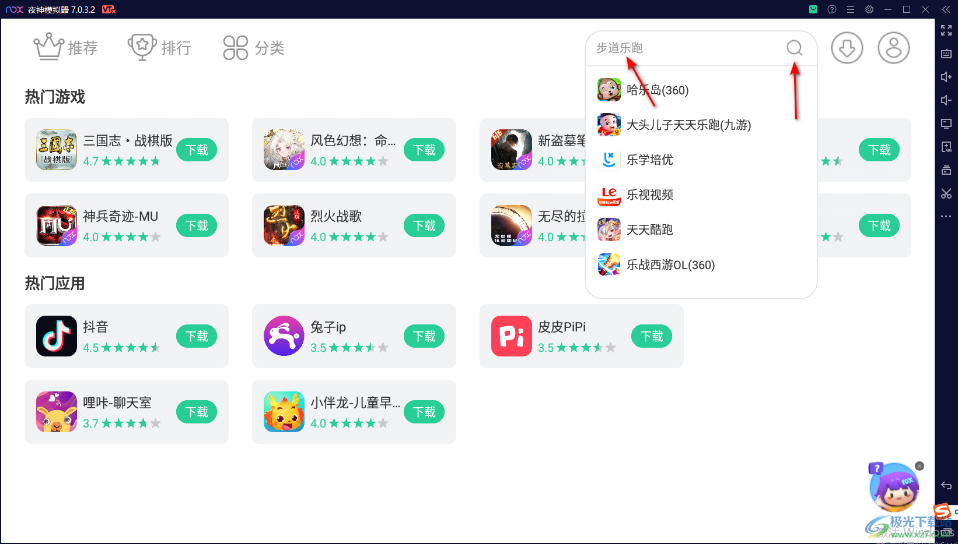Click the 天天酷跑 icon in suggestions
The image size is (958, 544).
coord(609,229)
